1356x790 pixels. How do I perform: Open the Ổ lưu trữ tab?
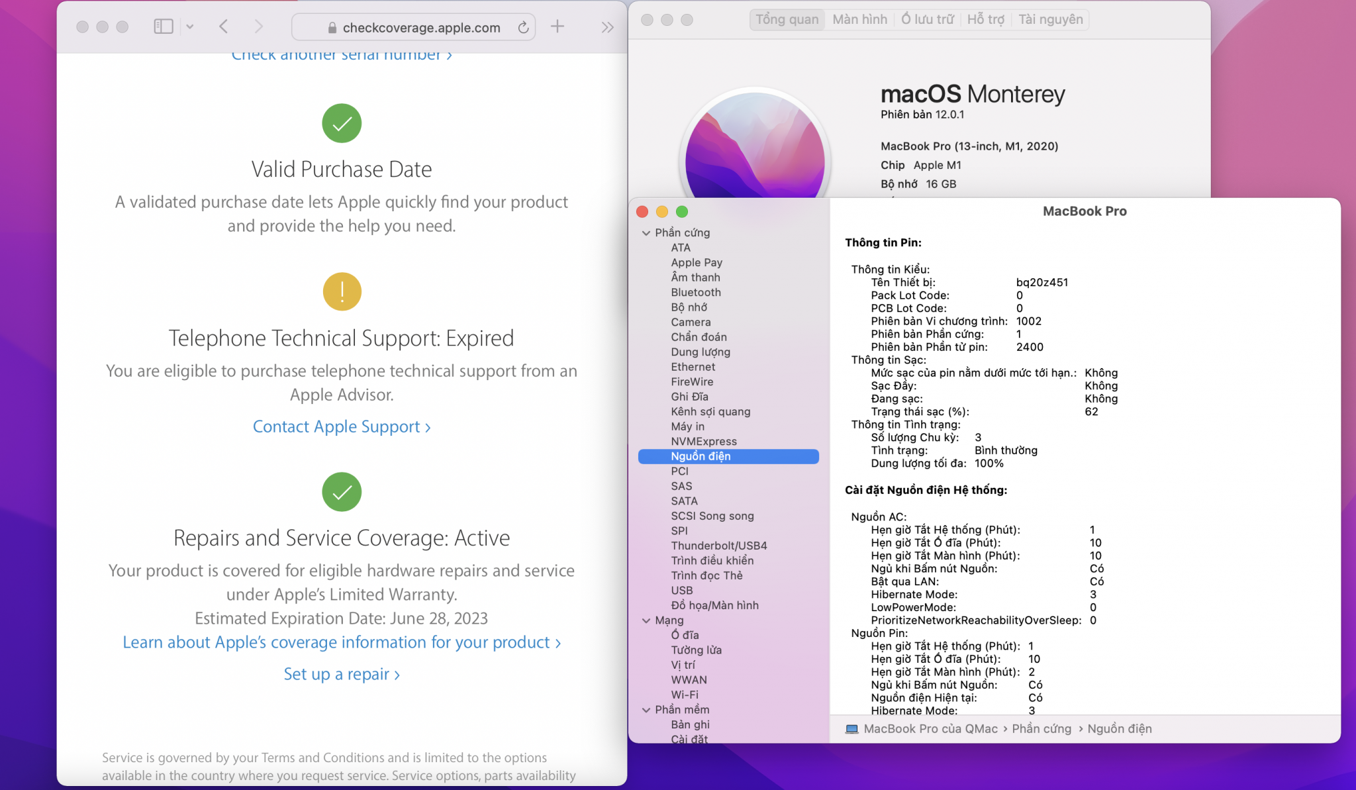tap(927, 19)
